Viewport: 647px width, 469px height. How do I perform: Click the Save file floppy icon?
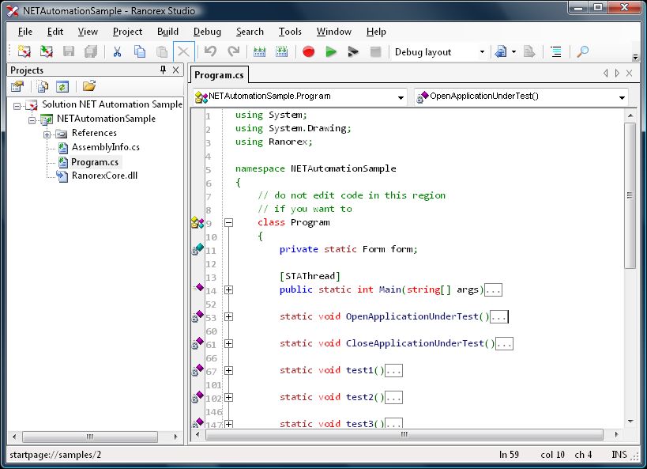(69, 51)
